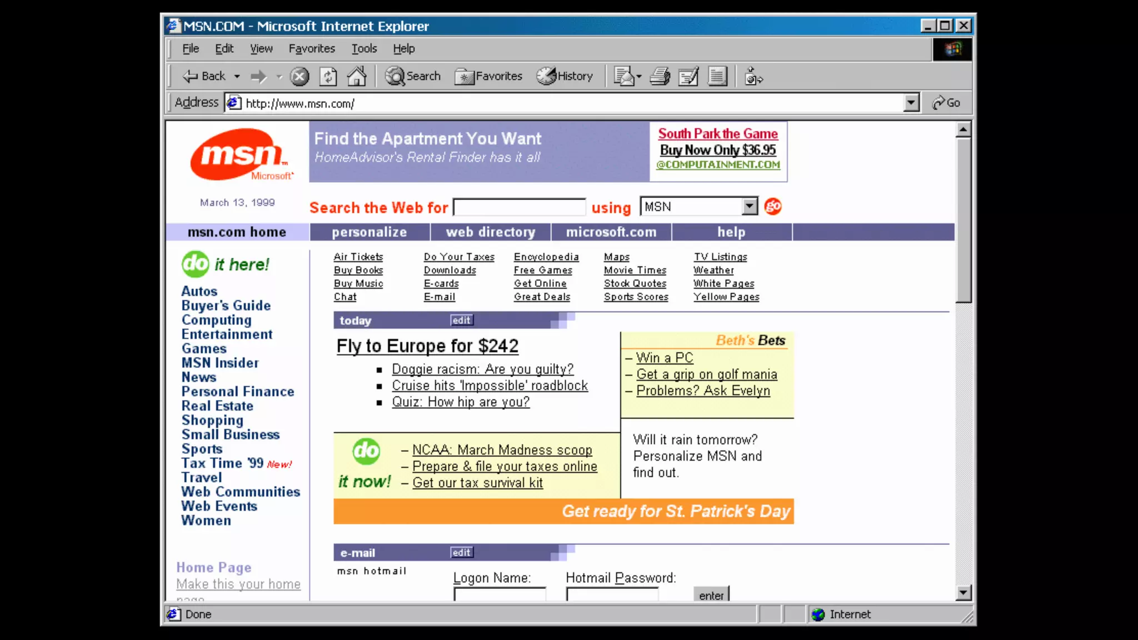This screenshot has height=640, width=1138.
Task: Open the Search pane button
Action: (413, 76)
